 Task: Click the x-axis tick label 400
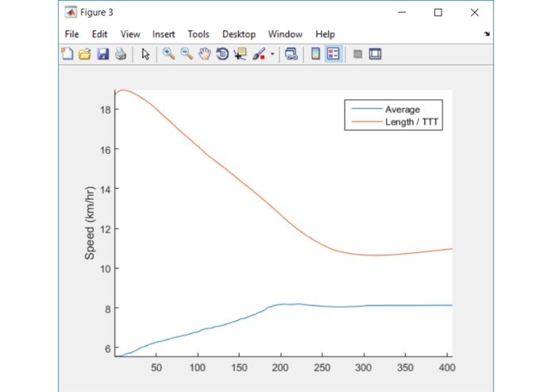(446, 367)
